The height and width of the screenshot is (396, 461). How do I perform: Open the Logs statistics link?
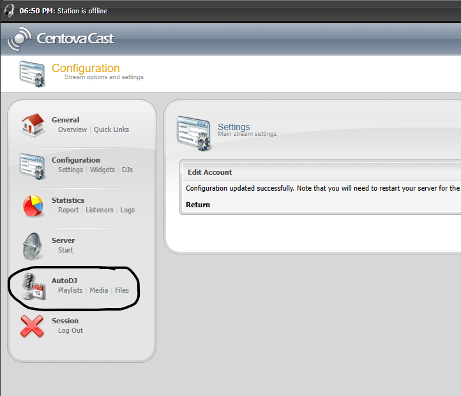[128, 210]
